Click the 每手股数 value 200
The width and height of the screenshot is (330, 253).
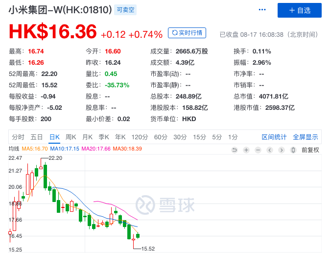point(46,119)
